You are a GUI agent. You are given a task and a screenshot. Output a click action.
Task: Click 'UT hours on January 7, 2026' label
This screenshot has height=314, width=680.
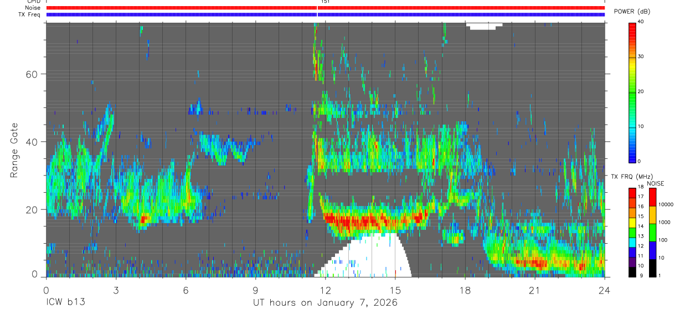(x=325, y=303)
